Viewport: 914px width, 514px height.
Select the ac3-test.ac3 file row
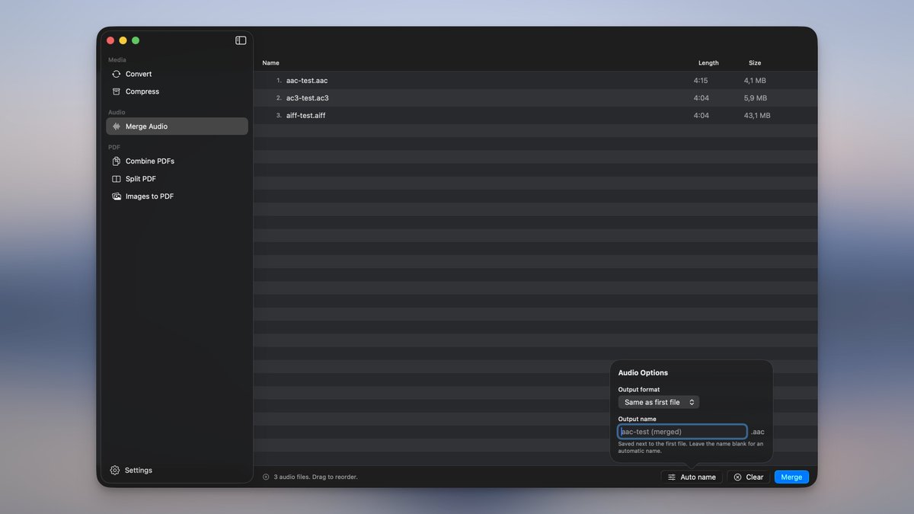[x=535, y=98]
